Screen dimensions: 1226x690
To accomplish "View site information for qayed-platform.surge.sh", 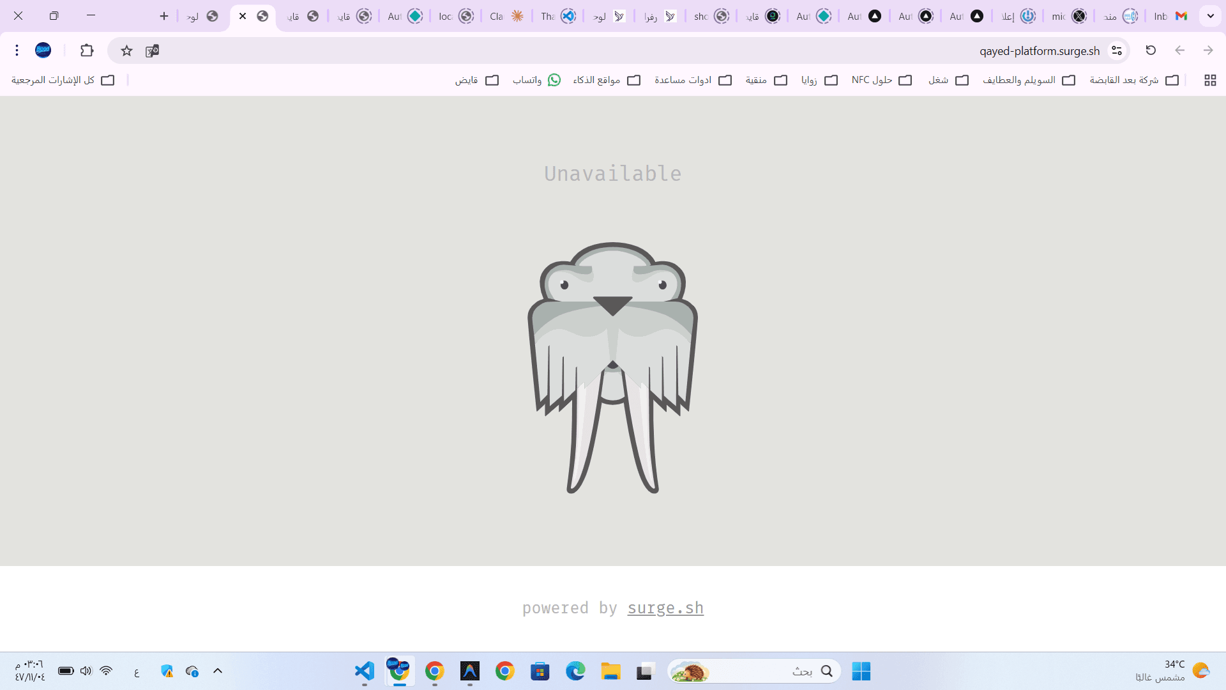I will click(x=1117, y=50).
